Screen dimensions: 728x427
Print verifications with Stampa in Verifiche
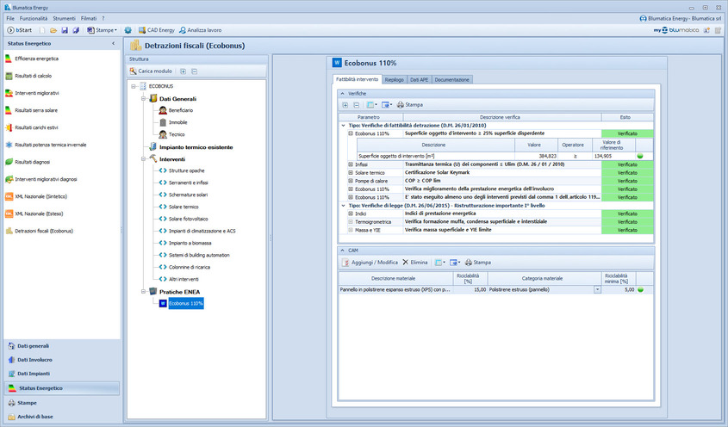(x=410, y=105)
